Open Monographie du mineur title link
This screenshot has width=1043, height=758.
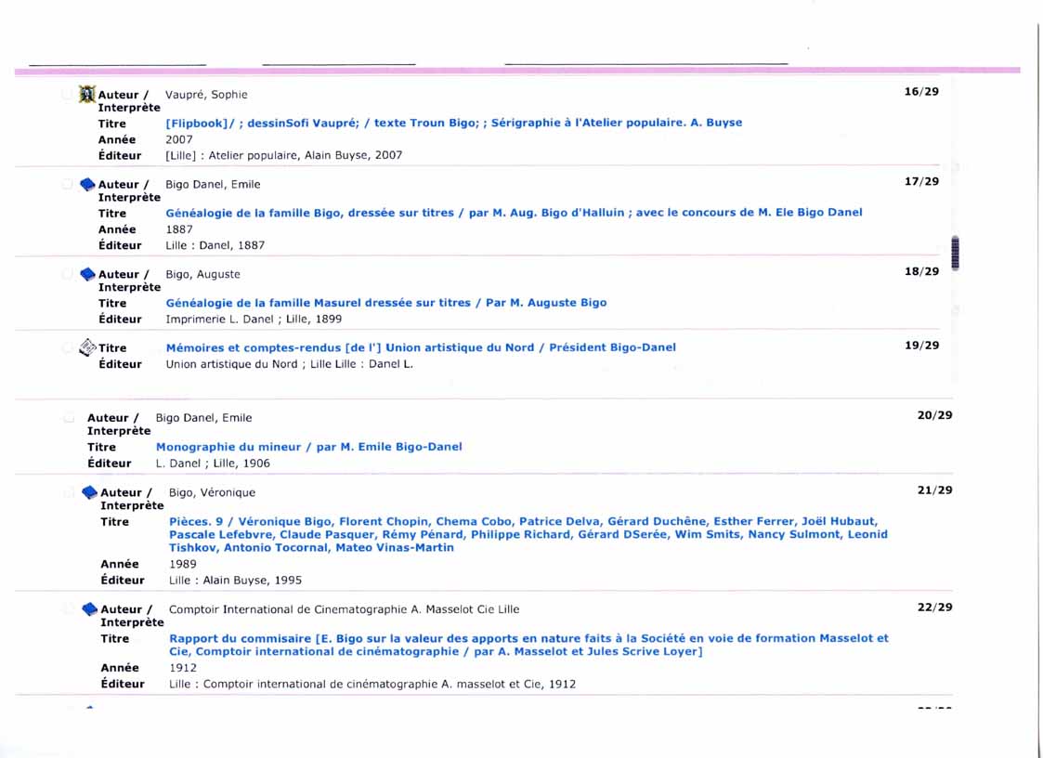[x=308, y=447]
